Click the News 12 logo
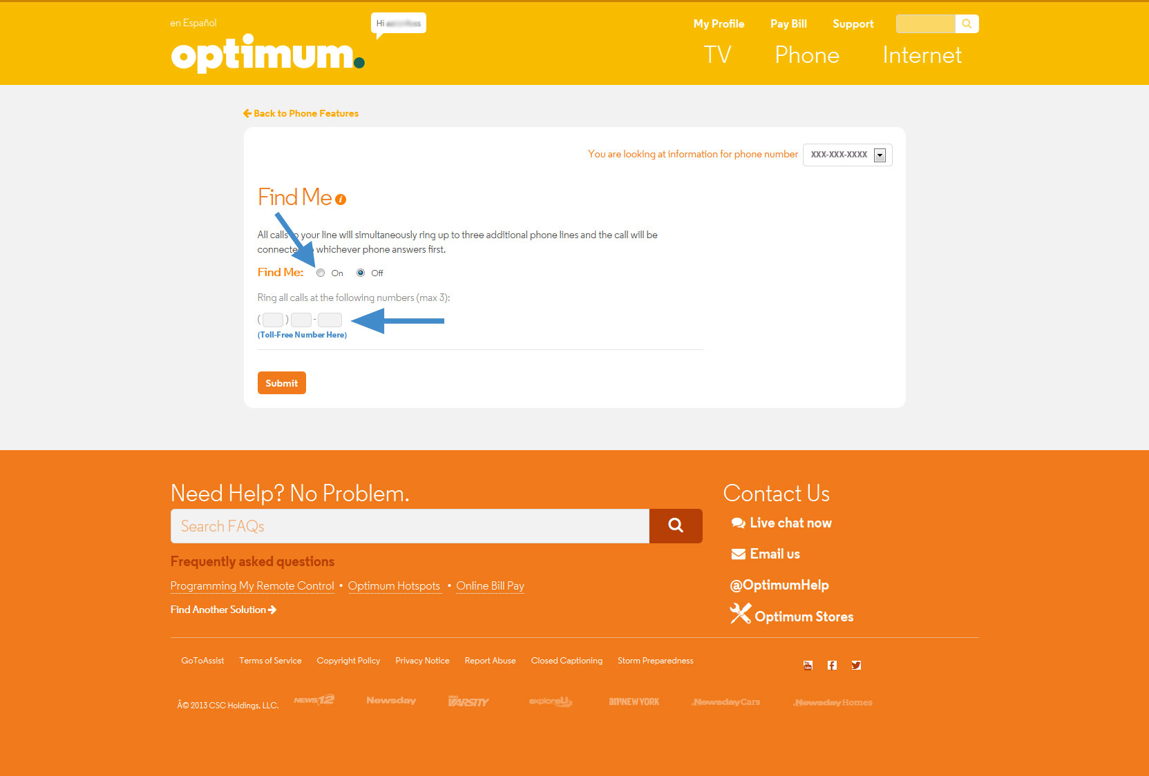This screenshot has height=776, width=1149. (x=314, y=700)
